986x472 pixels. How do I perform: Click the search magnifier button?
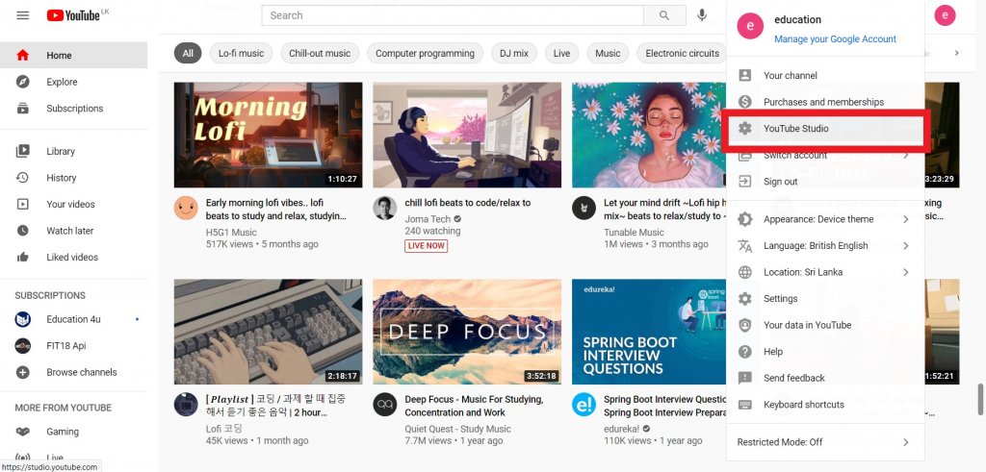pos(664,15)
